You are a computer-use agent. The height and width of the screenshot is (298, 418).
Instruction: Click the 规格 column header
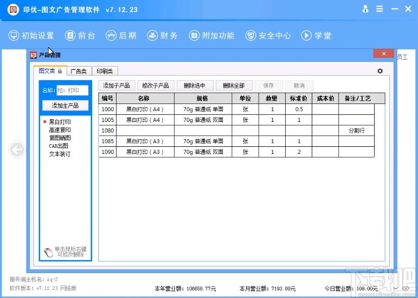pyautogui.click(x=203, y=98)
